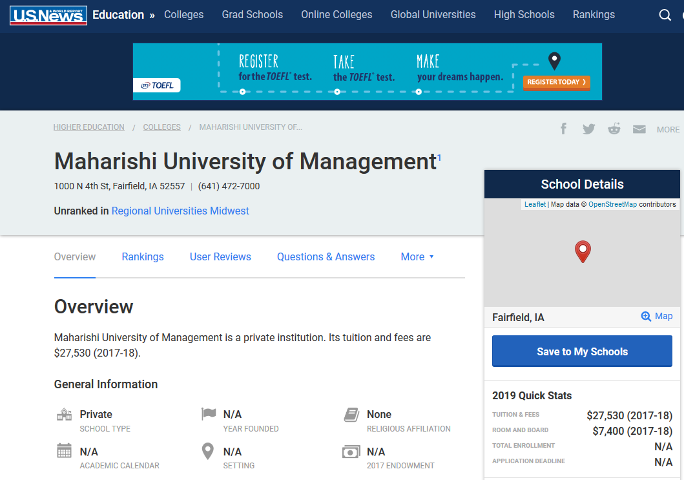Open the Education section link
684x480 pixels.
[x=118, y=15]
